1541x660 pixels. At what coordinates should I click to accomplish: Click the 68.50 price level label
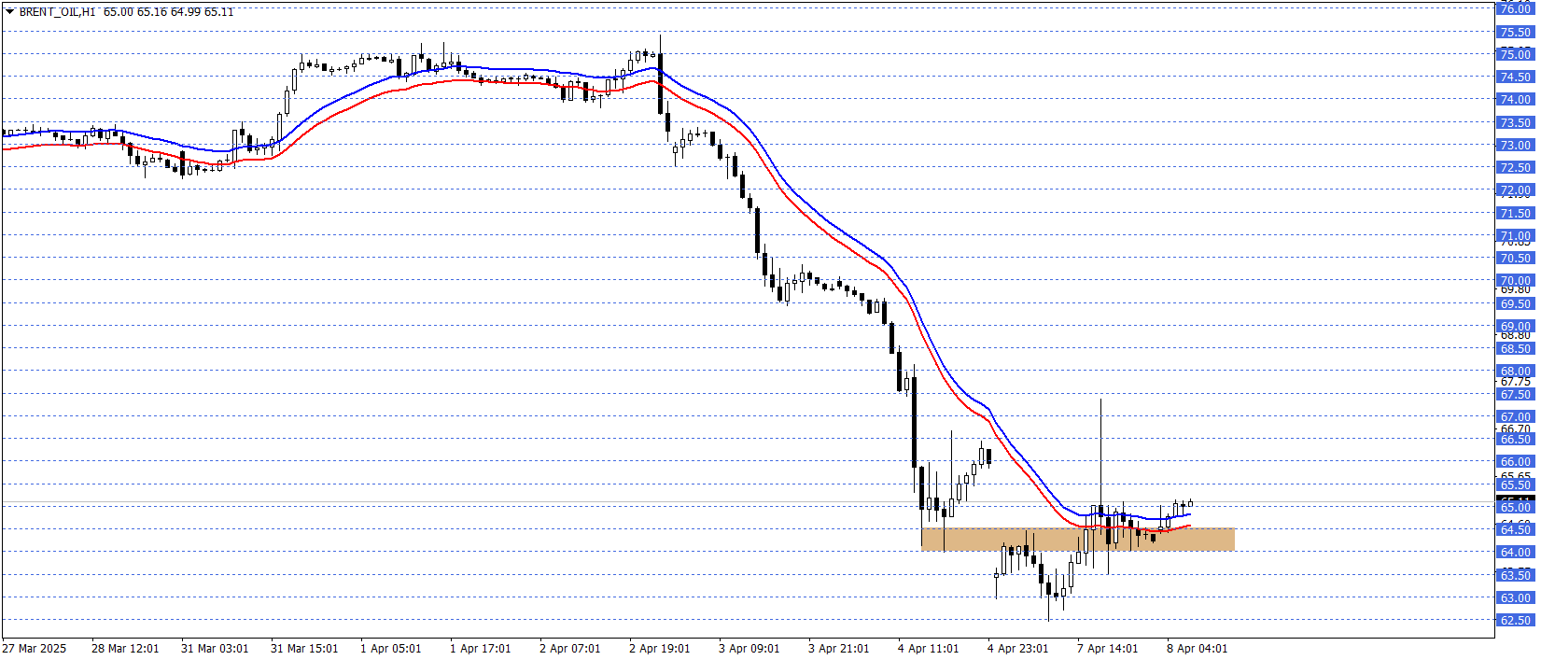1515,349
